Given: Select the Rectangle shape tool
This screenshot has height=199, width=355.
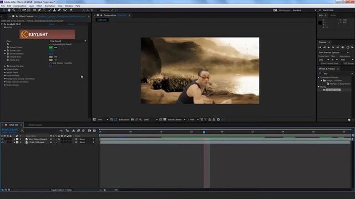Looking at the screenshot, I should coord(34,10).
